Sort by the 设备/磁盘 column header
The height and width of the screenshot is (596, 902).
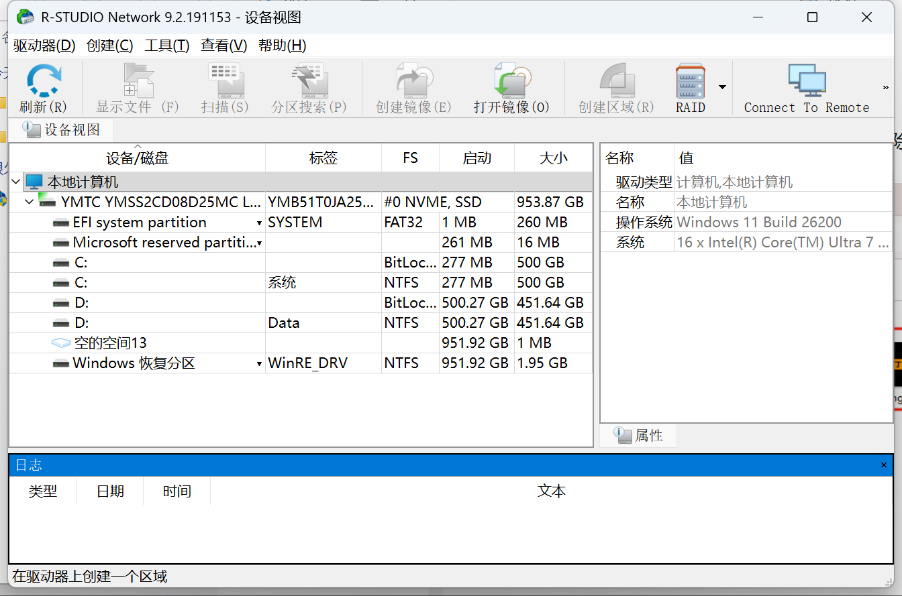138,158
